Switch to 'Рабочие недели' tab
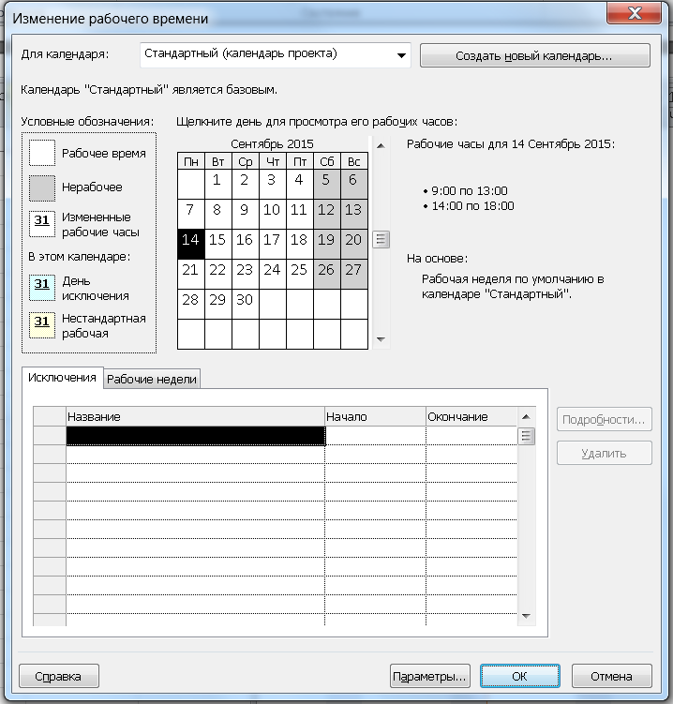The height and width of the screenshot is (704, 673). click(x=152, y=380)
